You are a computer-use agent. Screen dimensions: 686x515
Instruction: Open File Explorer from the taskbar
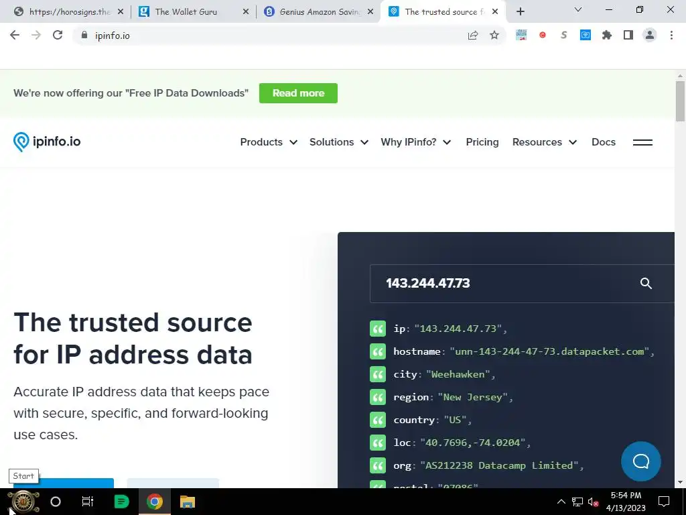[188, 502]
